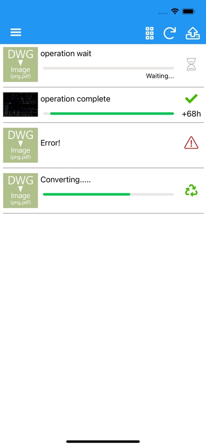Open the hamburger menu

(x=16, y=32)
